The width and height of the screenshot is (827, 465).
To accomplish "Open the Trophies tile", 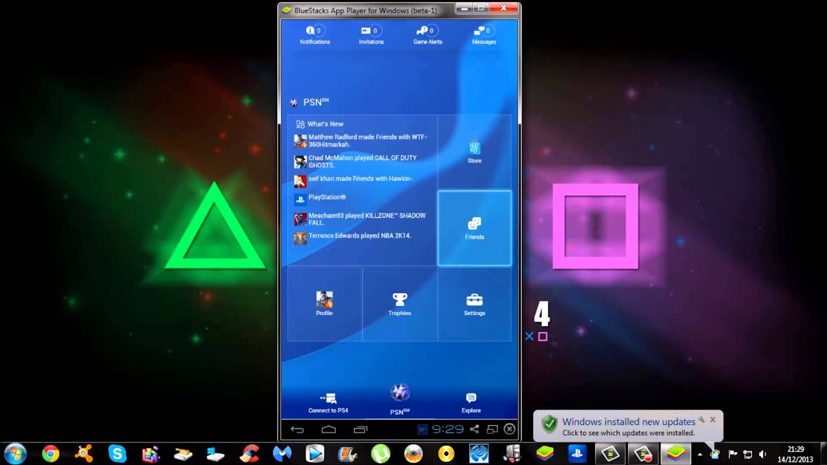I will pyautogui.click(x=400, y=304).
